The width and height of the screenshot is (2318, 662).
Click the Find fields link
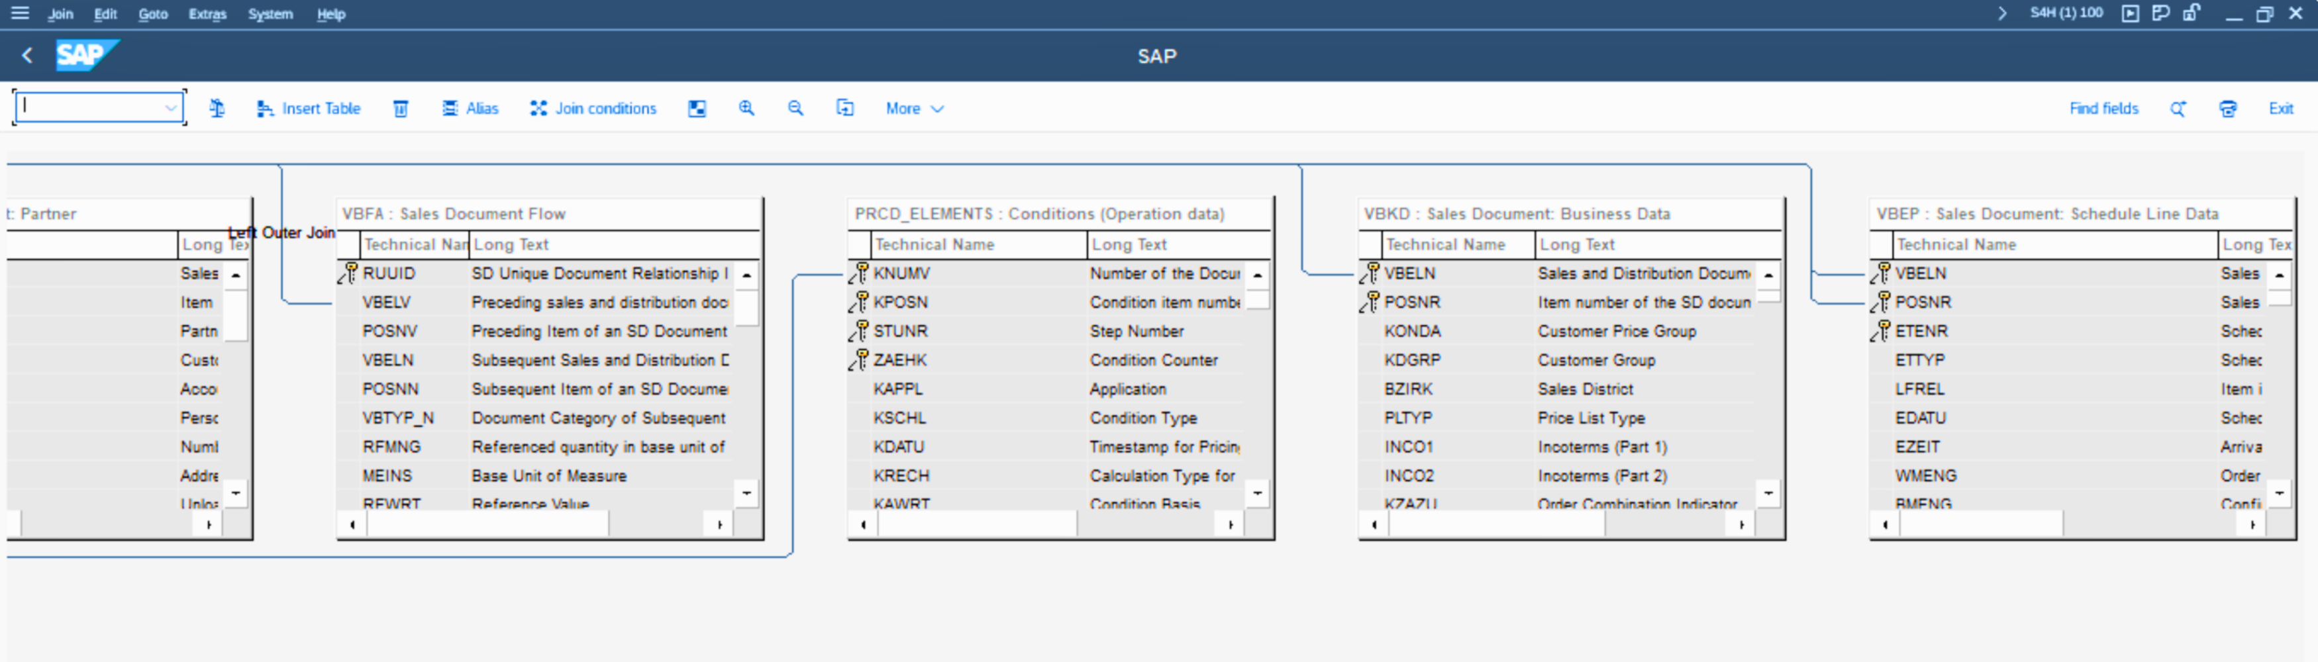(x=2103, y=108)
